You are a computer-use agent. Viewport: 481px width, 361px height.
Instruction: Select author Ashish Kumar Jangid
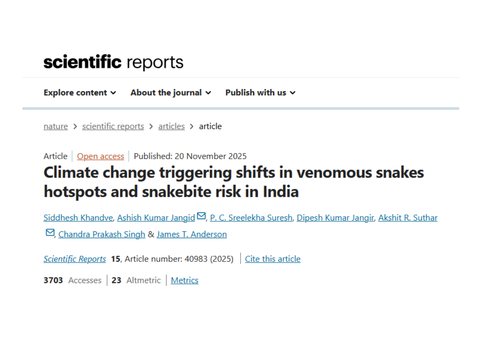(x=156, y=218)
